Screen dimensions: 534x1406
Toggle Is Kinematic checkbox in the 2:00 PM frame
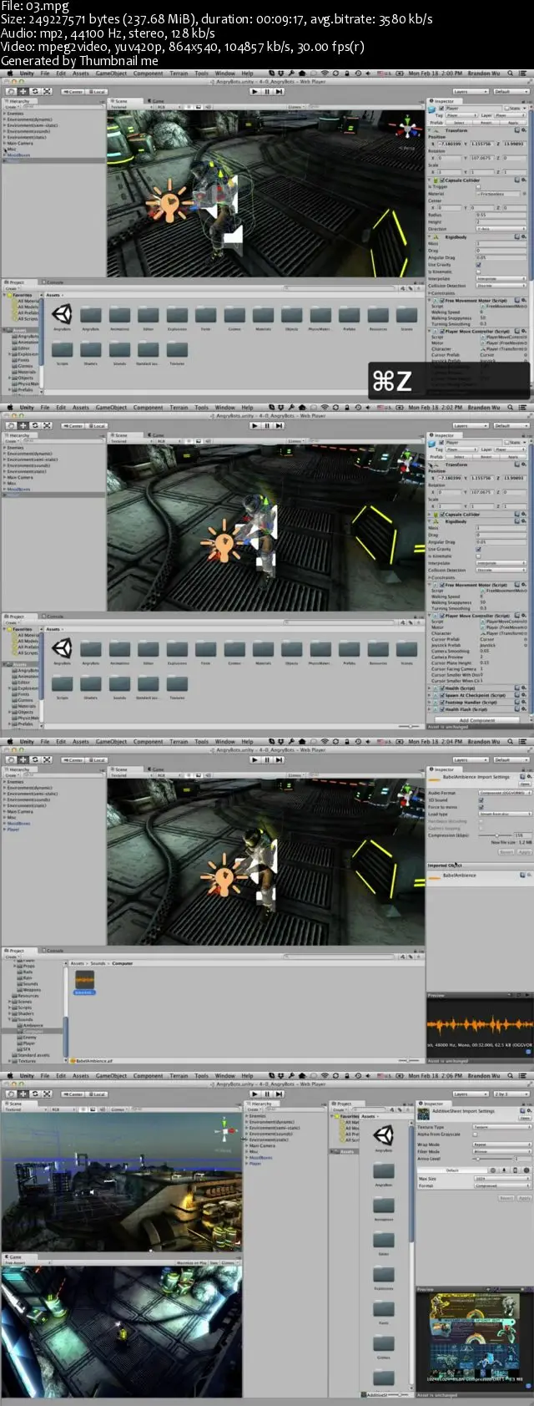pyautogui.click(x=478, y=272)
